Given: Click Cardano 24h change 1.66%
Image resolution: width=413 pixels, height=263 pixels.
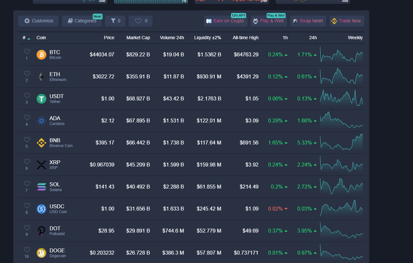Looking at the screenshot, I should pyautogui.click(x=304, y=120).
